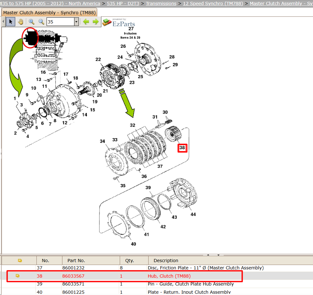
Task: Click callout 11 on the diagram
Action: 44,86
